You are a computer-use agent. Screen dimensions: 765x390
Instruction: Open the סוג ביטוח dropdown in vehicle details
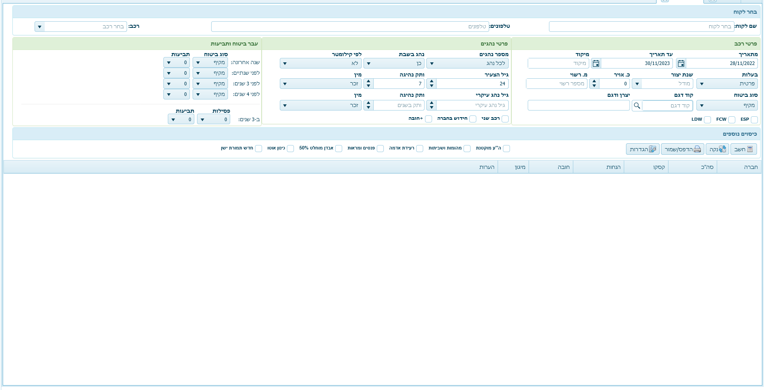(727, 105)
